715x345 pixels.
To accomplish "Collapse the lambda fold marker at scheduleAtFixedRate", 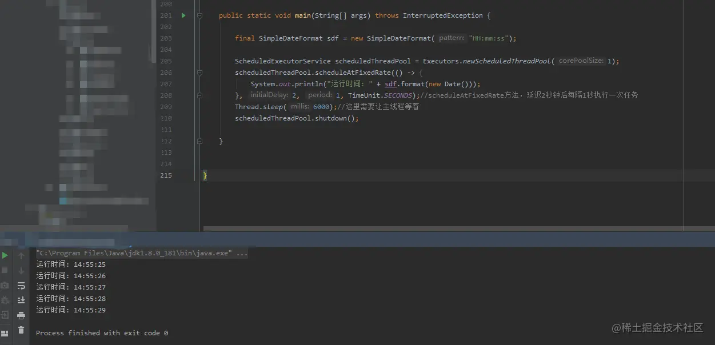I will point(200,73).
